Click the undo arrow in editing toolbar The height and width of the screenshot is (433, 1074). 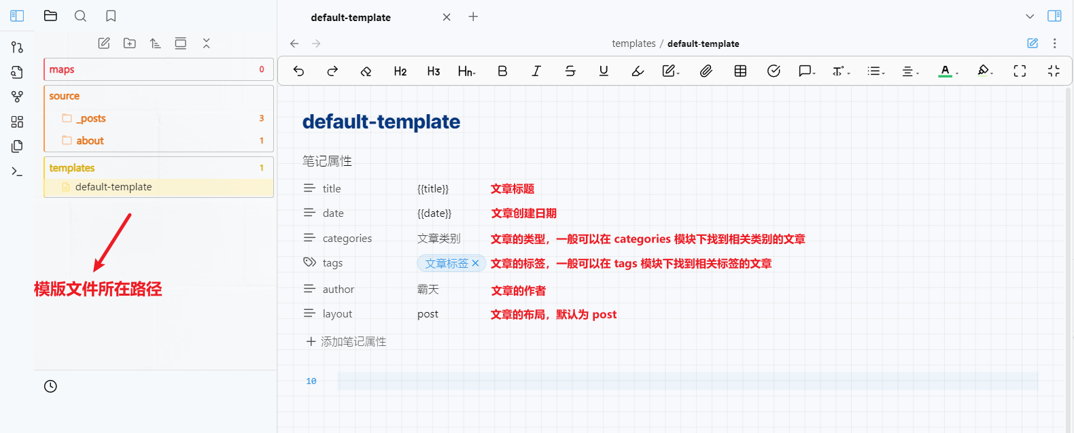click(298, 71)
